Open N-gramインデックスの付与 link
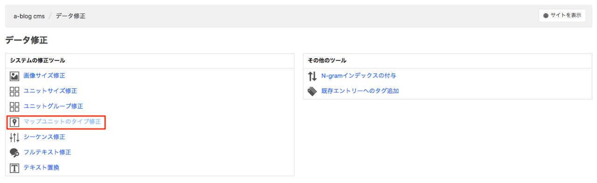This screenshot has height=183, width=597. click(x=359, y=75)
